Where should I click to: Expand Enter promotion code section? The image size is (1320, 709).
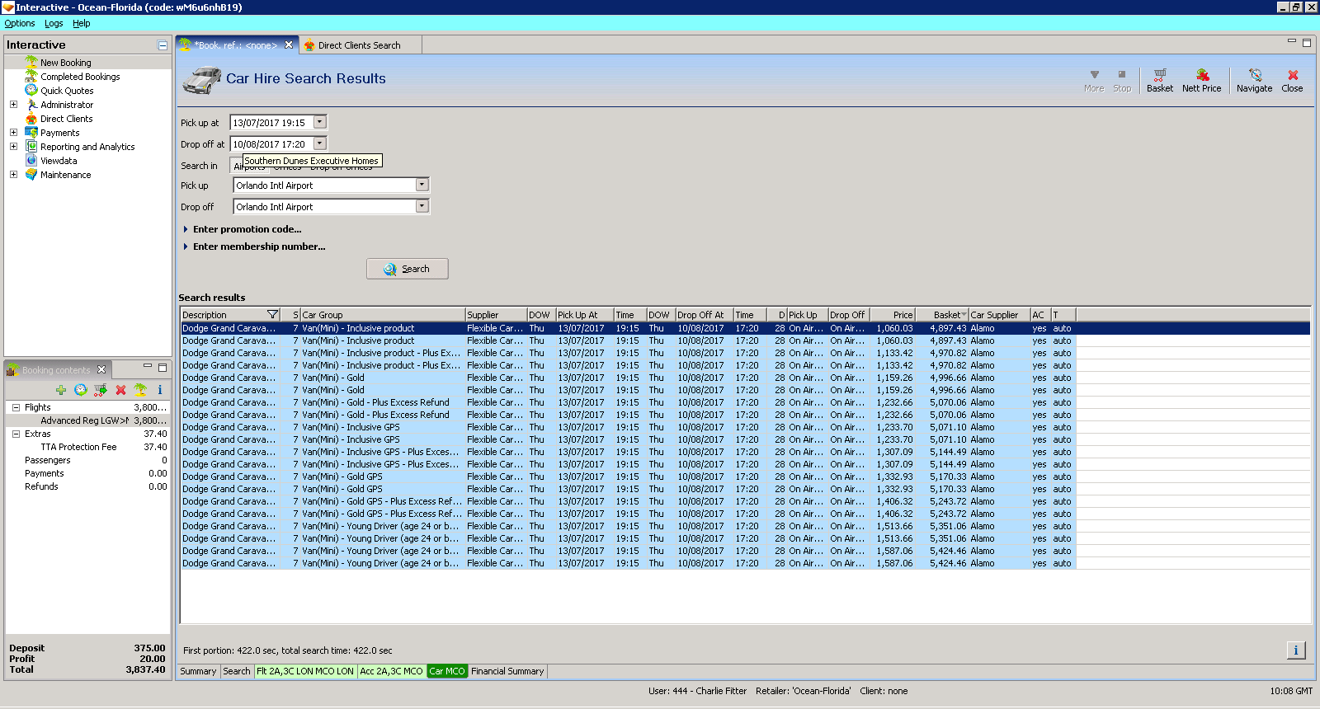(247, 229)
